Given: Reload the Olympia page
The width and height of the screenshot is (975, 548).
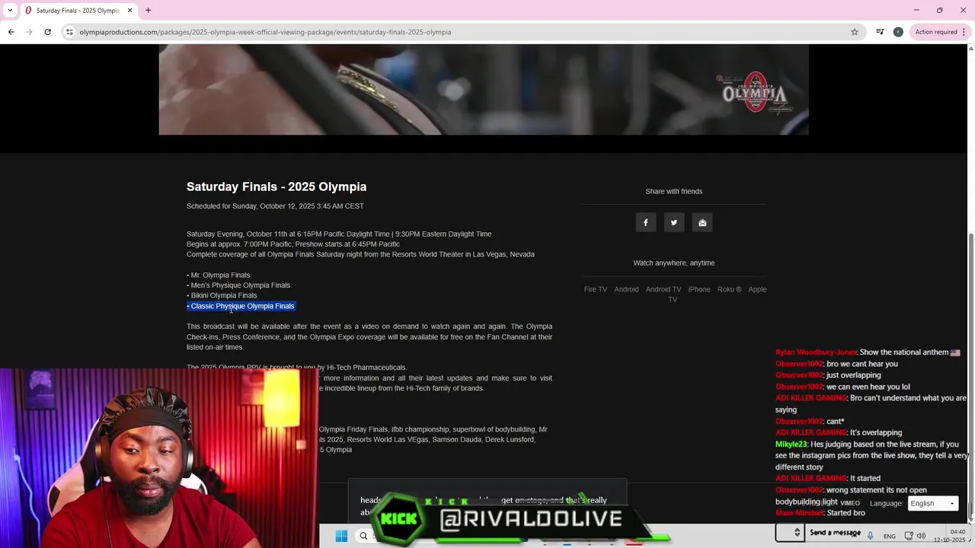Looking at the screenshot, I should (47, 32).
